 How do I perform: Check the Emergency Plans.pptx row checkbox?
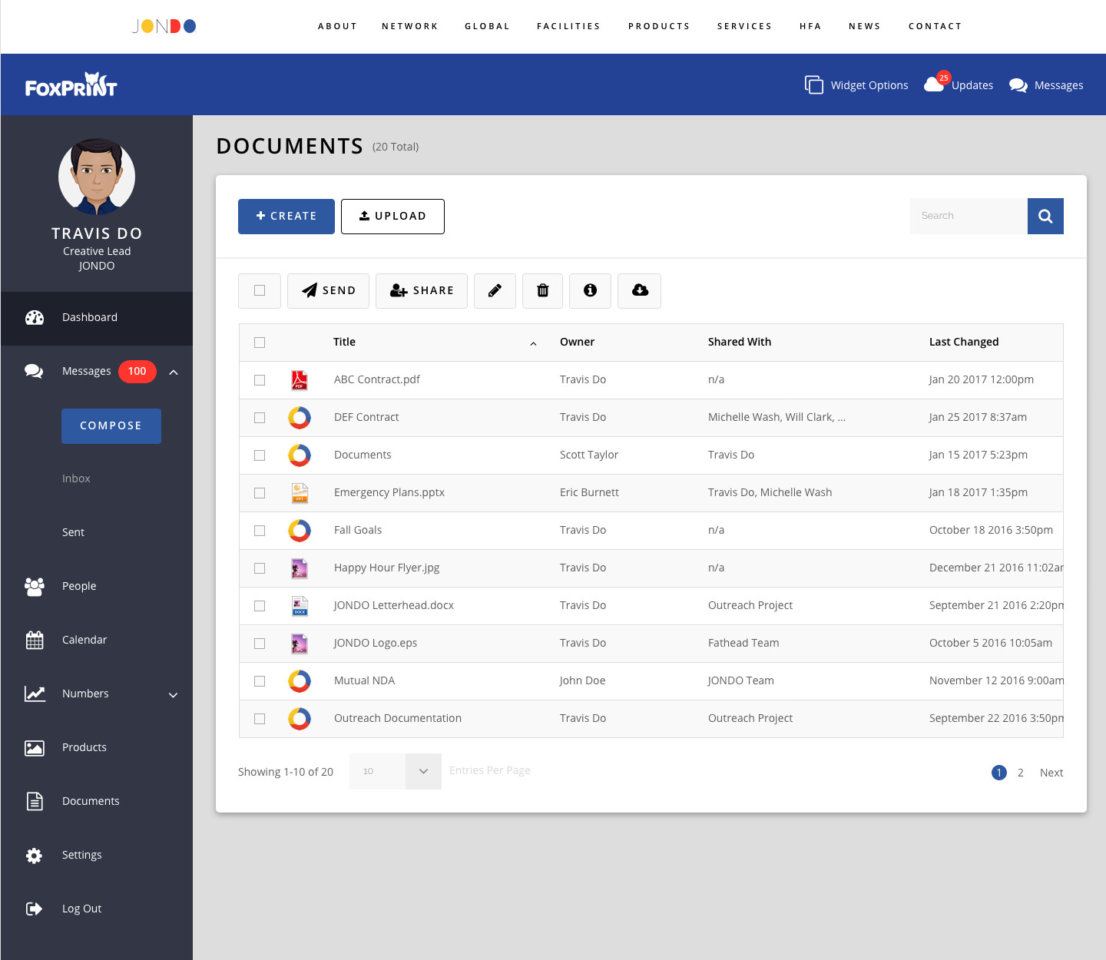[260, 493]
